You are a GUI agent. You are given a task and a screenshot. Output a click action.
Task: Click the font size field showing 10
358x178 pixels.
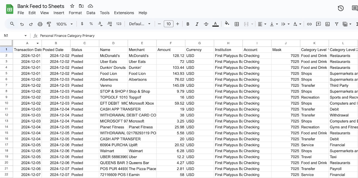coord(168,24)
